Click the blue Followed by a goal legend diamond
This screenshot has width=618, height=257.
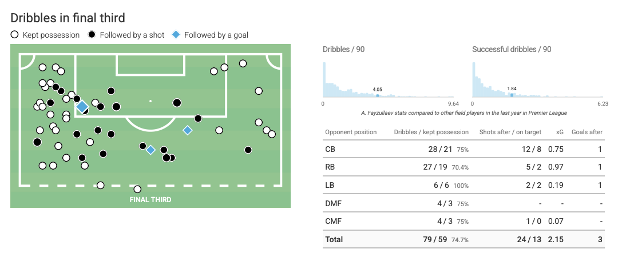176,35
